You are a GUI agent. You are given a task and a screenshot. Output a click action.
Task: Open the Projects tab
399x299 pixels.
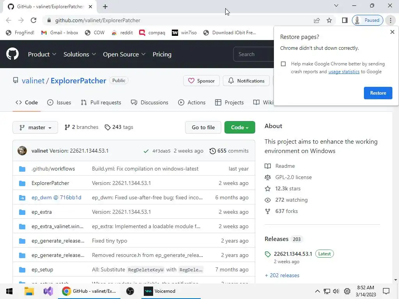point(229,102)
